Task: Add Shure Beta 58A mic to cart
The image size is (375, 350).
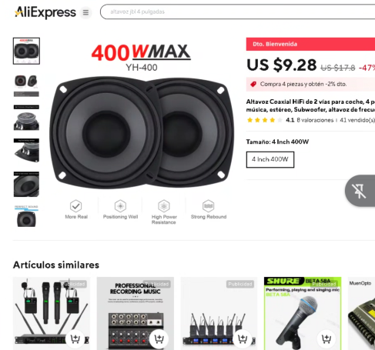Action: [x=326, y=338]
